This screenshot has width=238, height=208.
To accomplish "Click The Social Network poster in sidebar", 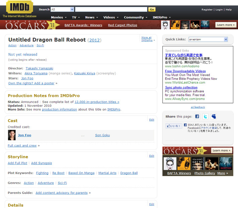I will (x=197, y=163).
